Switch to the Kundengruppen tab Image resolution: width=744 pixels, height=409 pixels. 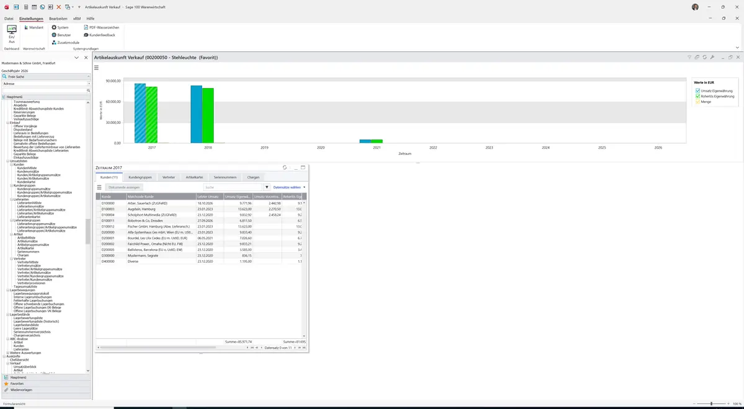pos(140,177)
